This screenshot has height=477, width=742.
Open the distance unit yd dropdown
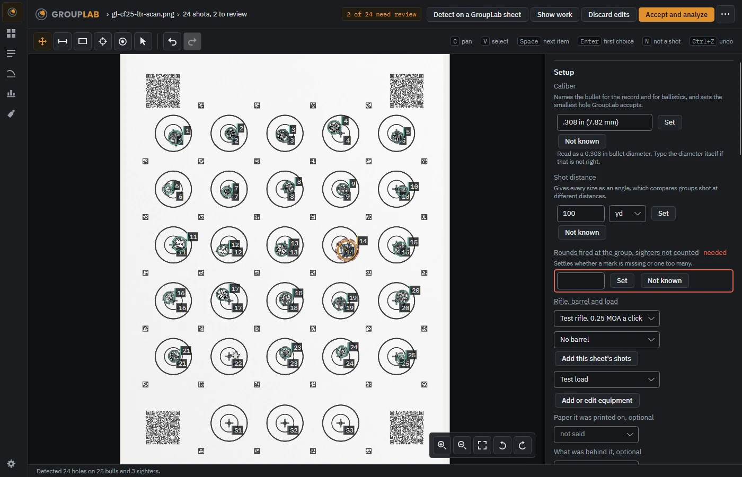[x=628, y=214]
